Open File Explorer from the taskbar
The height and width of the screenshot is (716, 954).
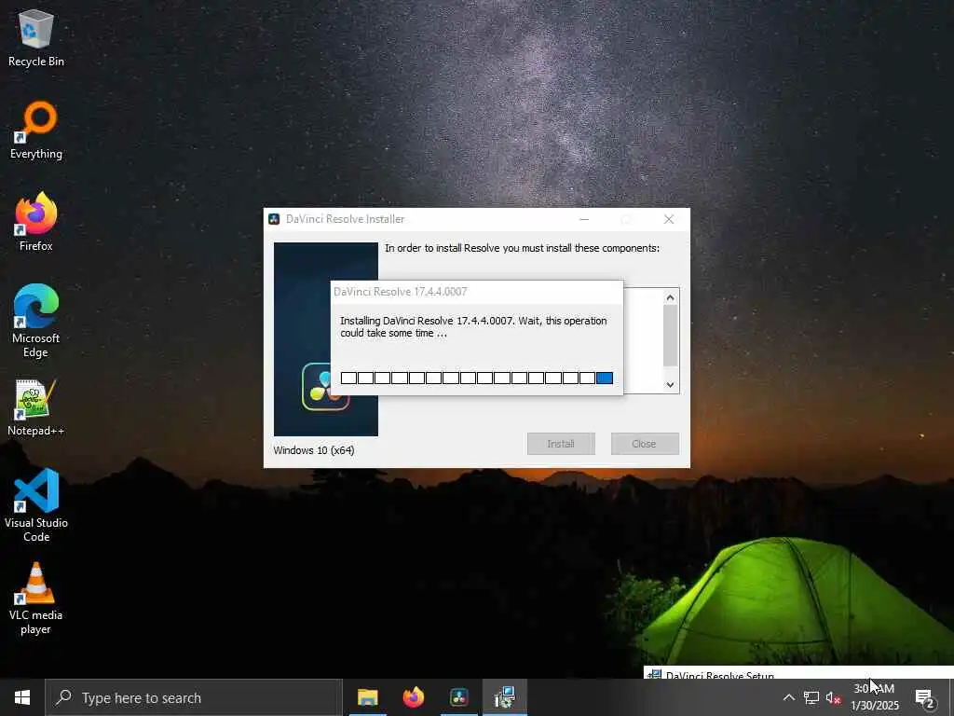[367, 697]
